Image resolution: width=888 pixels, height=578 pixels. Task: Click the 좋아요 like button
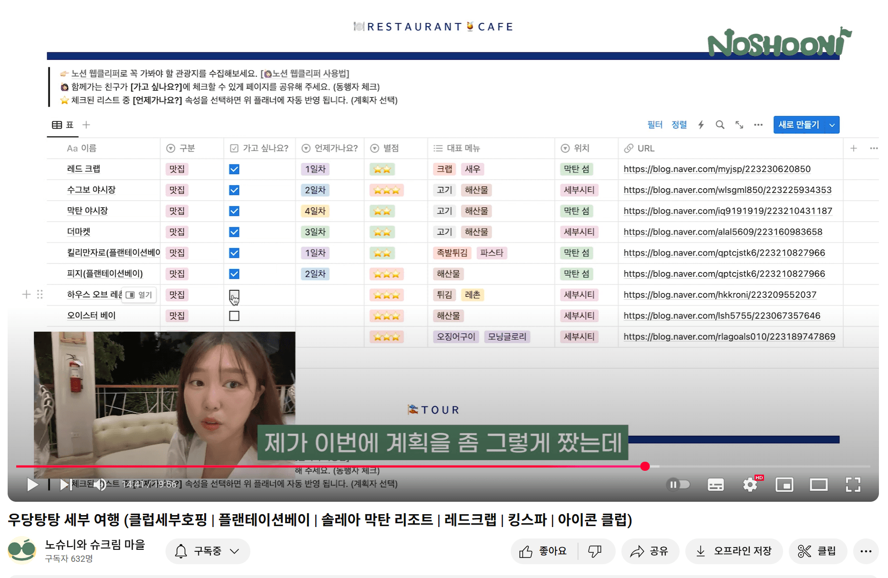tap(544, 551)
